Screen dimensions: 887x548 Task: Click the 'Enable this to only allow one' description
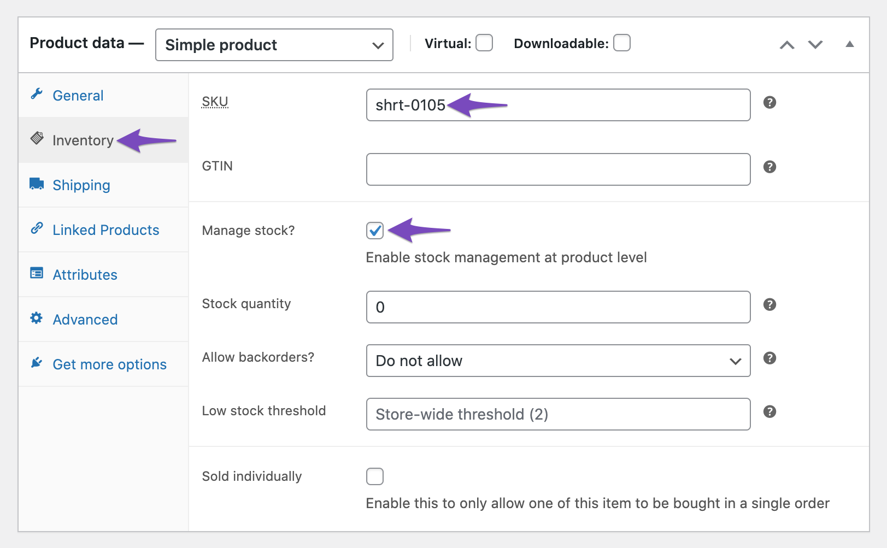(598, 503)
